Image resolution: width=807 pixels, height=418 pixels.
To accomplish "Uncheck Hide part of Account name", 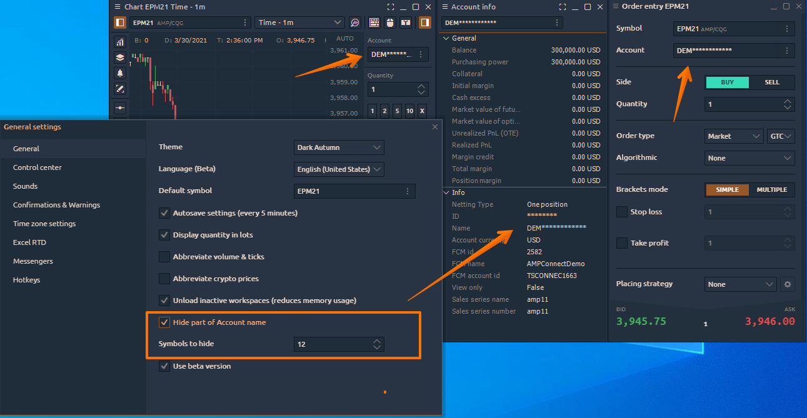I will 164,322.
